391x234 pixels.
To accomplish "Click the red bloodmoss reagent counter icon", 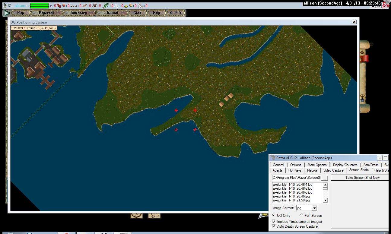I will tap(59, 5).
